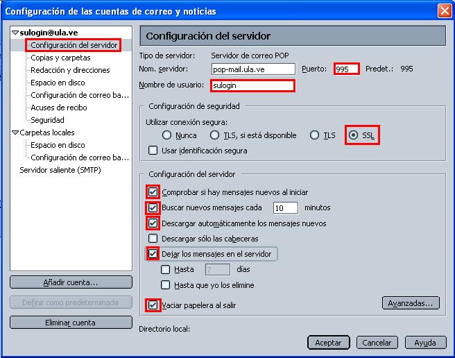Confirm with the Aceptar button
Viewport: 455px width, 358px height.
[x=329, y=343]
